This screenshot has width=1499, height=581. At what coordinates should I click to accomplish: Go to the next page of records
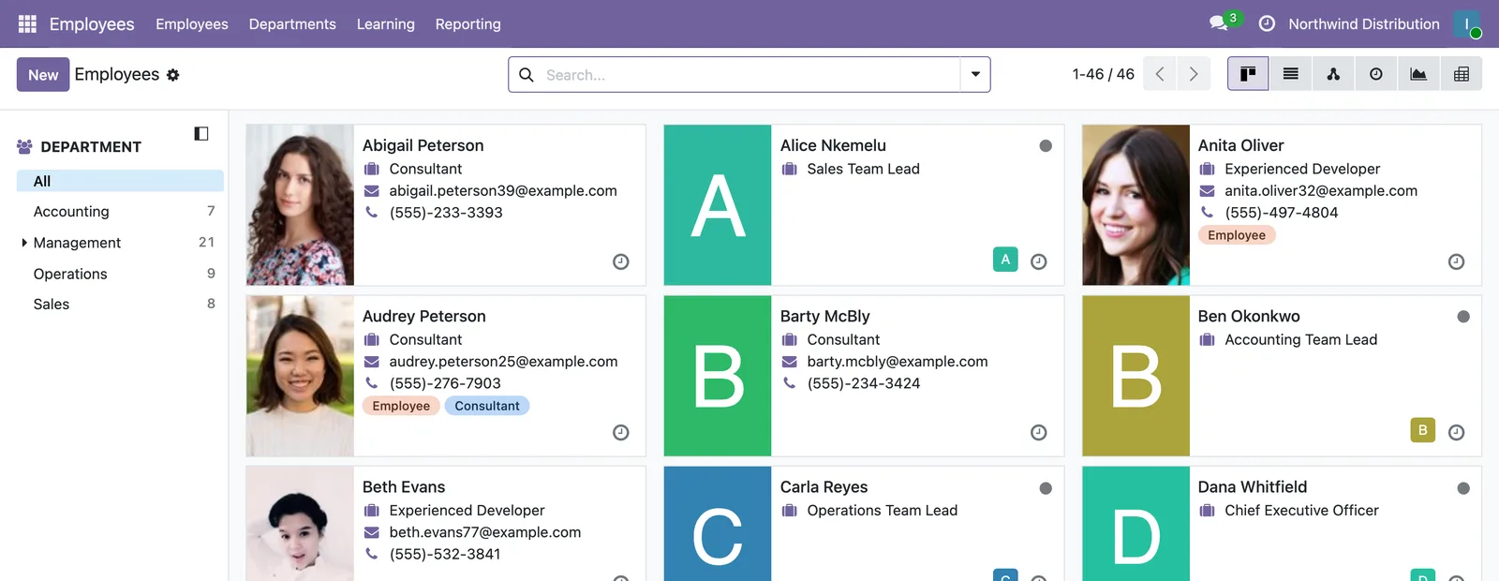coord(1194,74)
